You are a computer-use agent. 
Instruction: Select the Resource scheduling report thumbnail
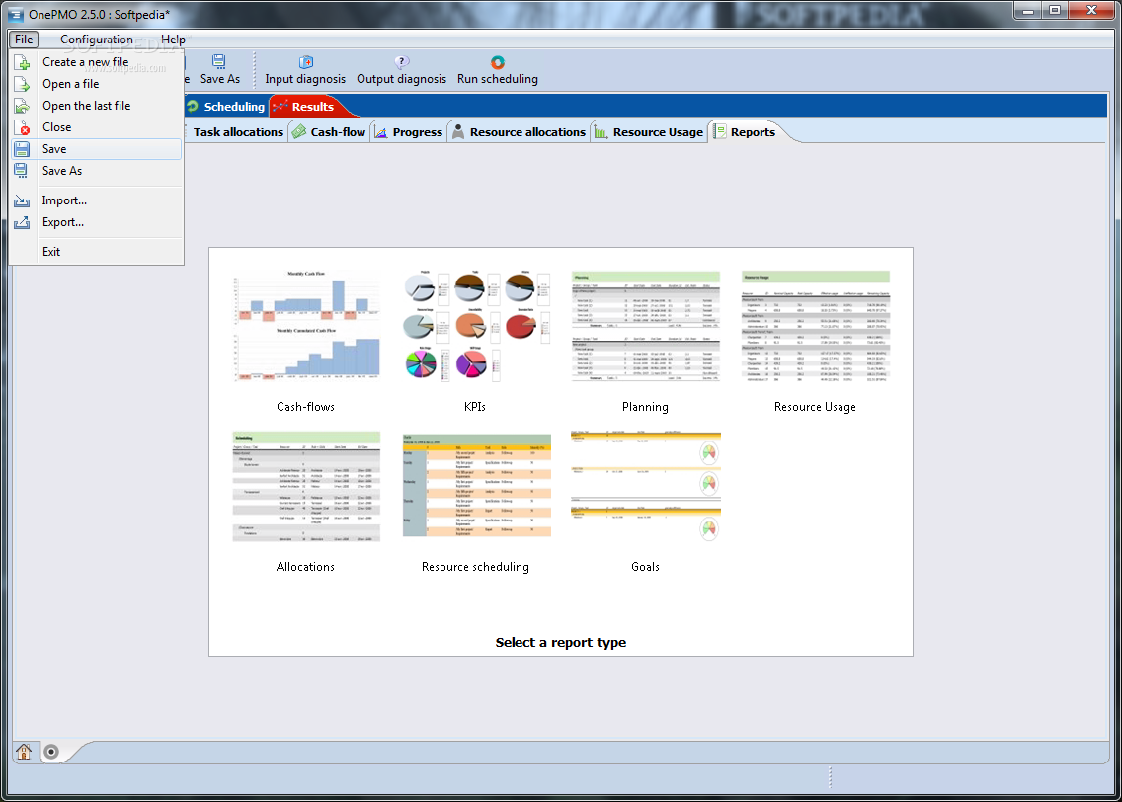[x=476, y=487]
